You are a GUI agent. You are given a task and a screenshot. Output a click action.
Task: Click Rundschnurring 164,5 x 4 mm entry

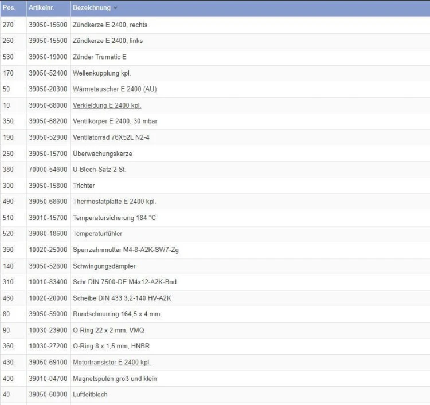(x=116, y=314)
